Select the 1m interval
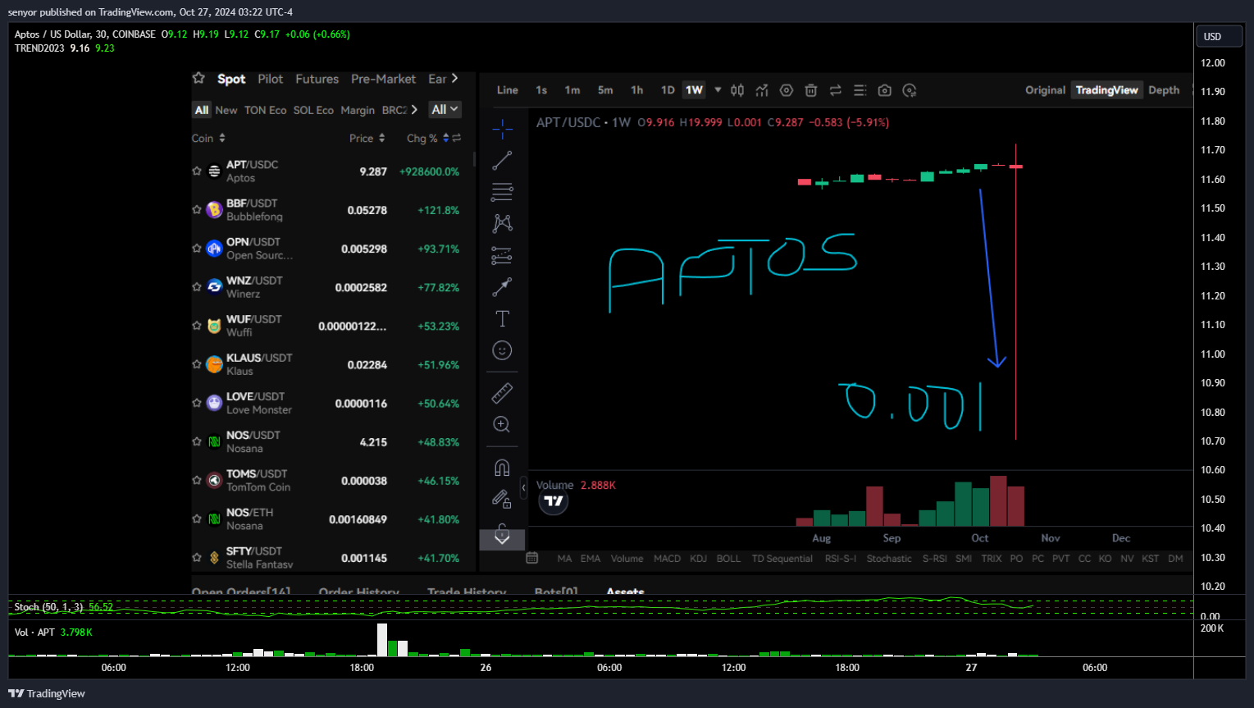 [572, 90]
